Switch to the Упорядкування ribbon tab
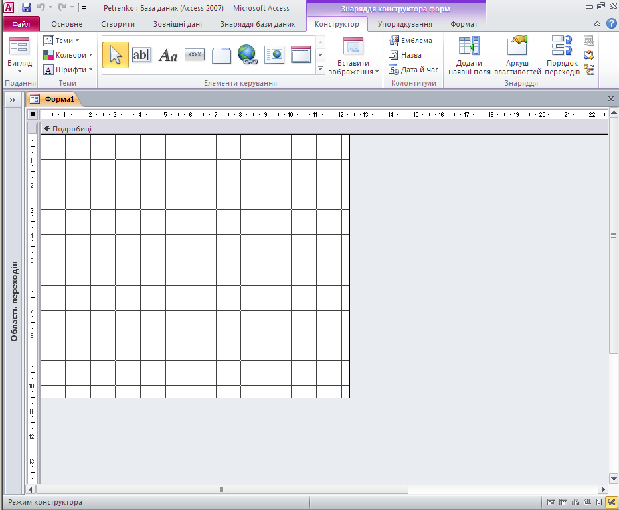The width and height of the screenshot is (619, 510). pyautogui.click(x=404, y=24)
